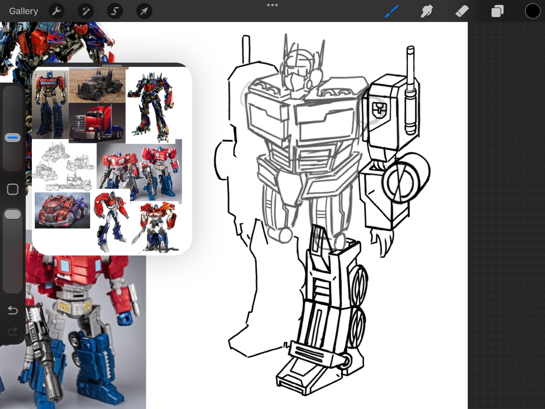Select the Brush tool

point(392,11)
